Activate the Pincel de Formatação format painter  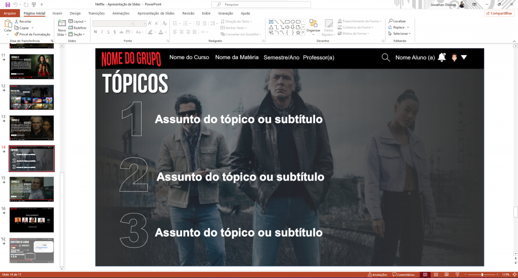coord(32,34)
